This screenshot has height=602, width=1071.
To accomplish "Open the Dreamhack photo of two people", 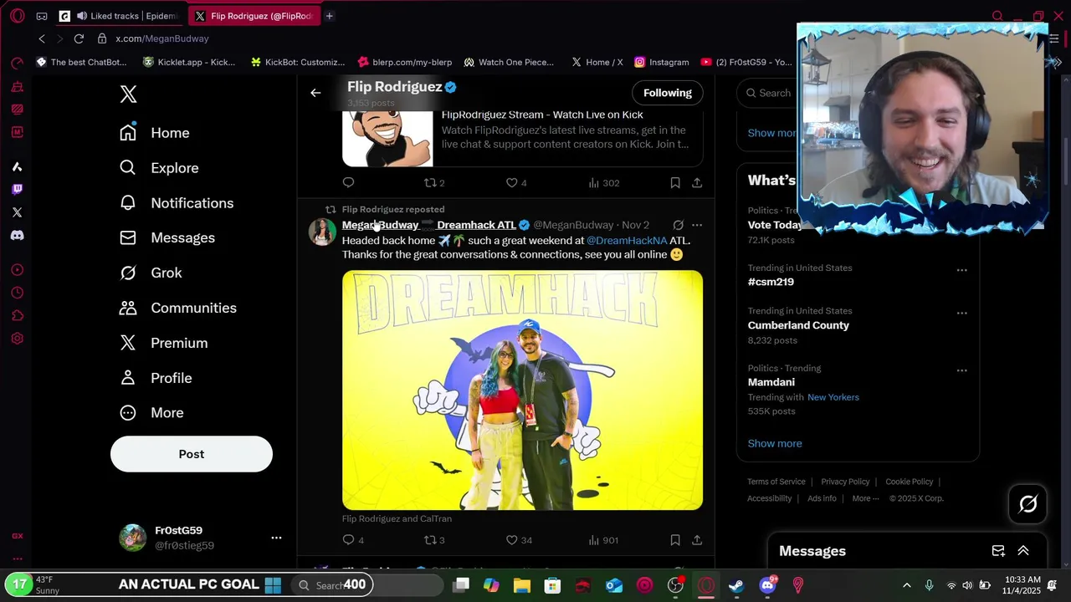I will point(522,390).
